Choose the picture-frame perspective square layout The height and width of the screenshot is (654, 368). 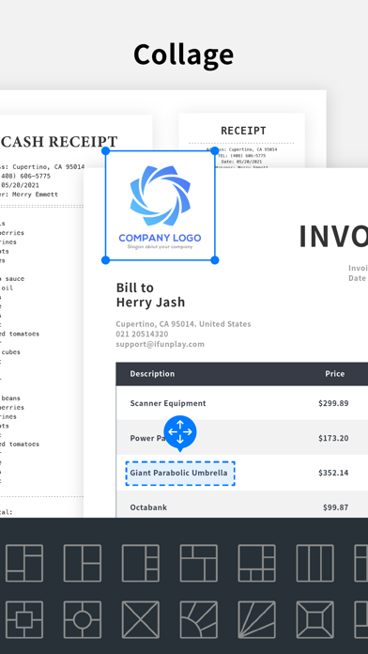click(315, 619)
